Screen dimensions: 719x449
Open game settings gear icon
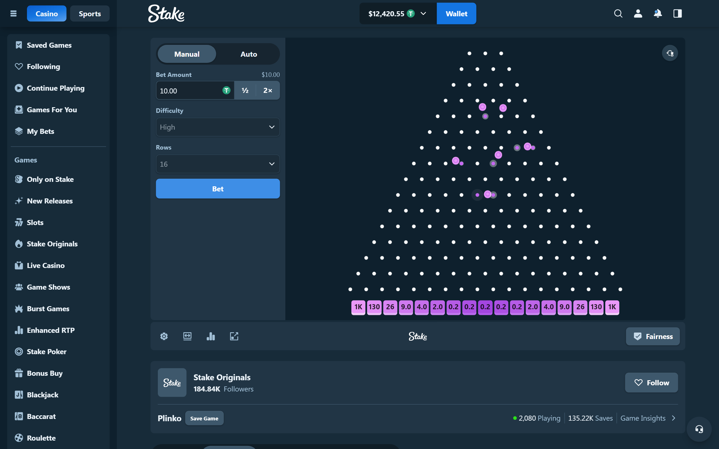[x=164, y=336]
